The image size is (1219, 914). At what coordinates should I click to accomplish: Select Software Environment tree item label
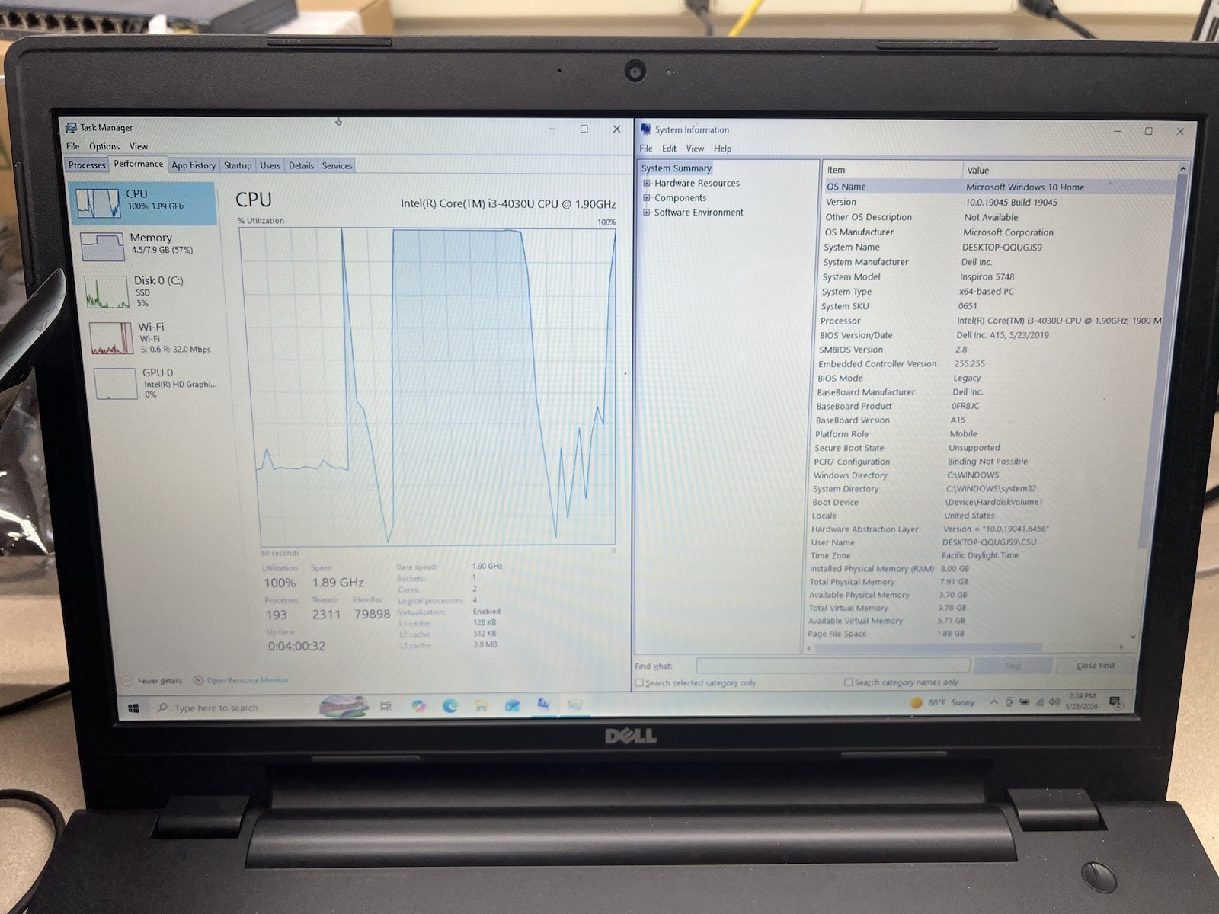699,212
